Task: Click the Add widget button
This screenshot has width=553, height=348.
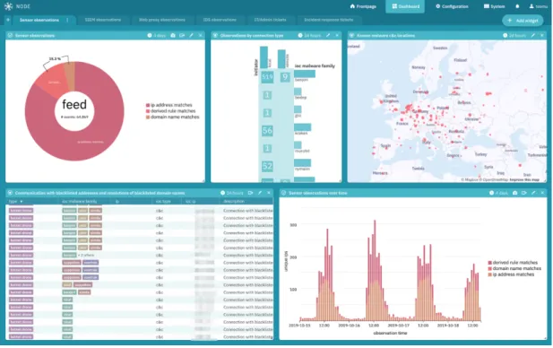Action: [523, 21]
